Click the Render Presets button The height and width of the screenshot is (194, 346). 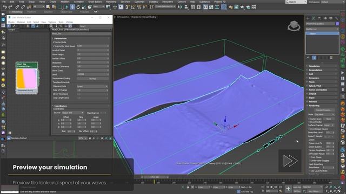[x=324, y=110]
